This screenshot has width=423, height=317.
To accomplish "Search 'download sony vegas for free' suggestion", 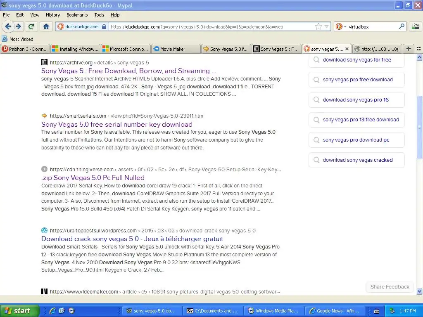I will 356,60.
